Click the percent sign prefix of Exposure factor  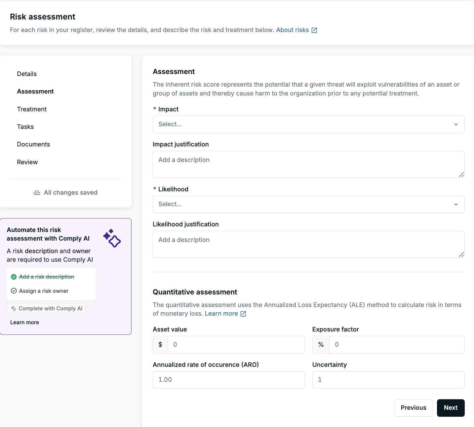point(321,345)
